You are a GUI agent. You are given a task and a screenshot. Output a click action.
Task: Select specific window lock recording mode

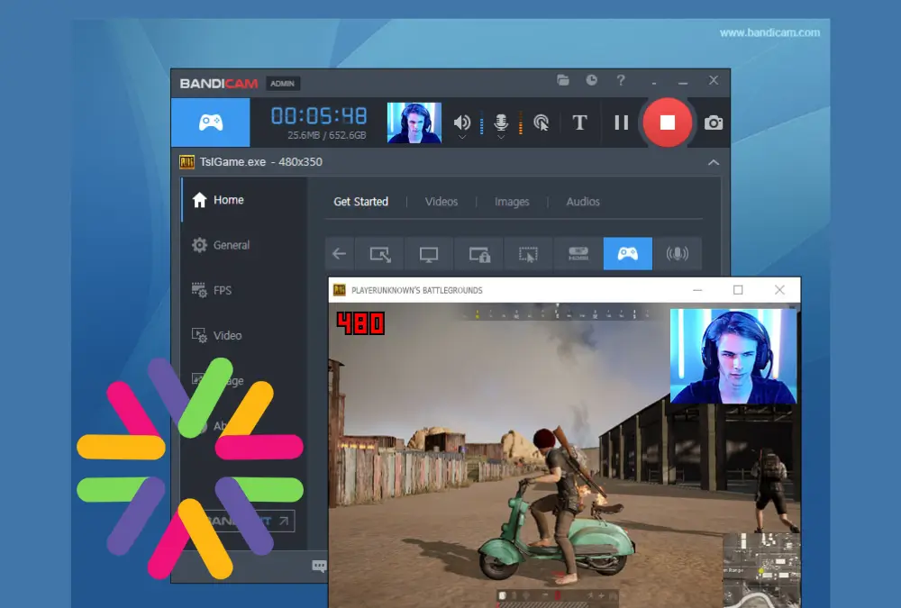[478, 253]
